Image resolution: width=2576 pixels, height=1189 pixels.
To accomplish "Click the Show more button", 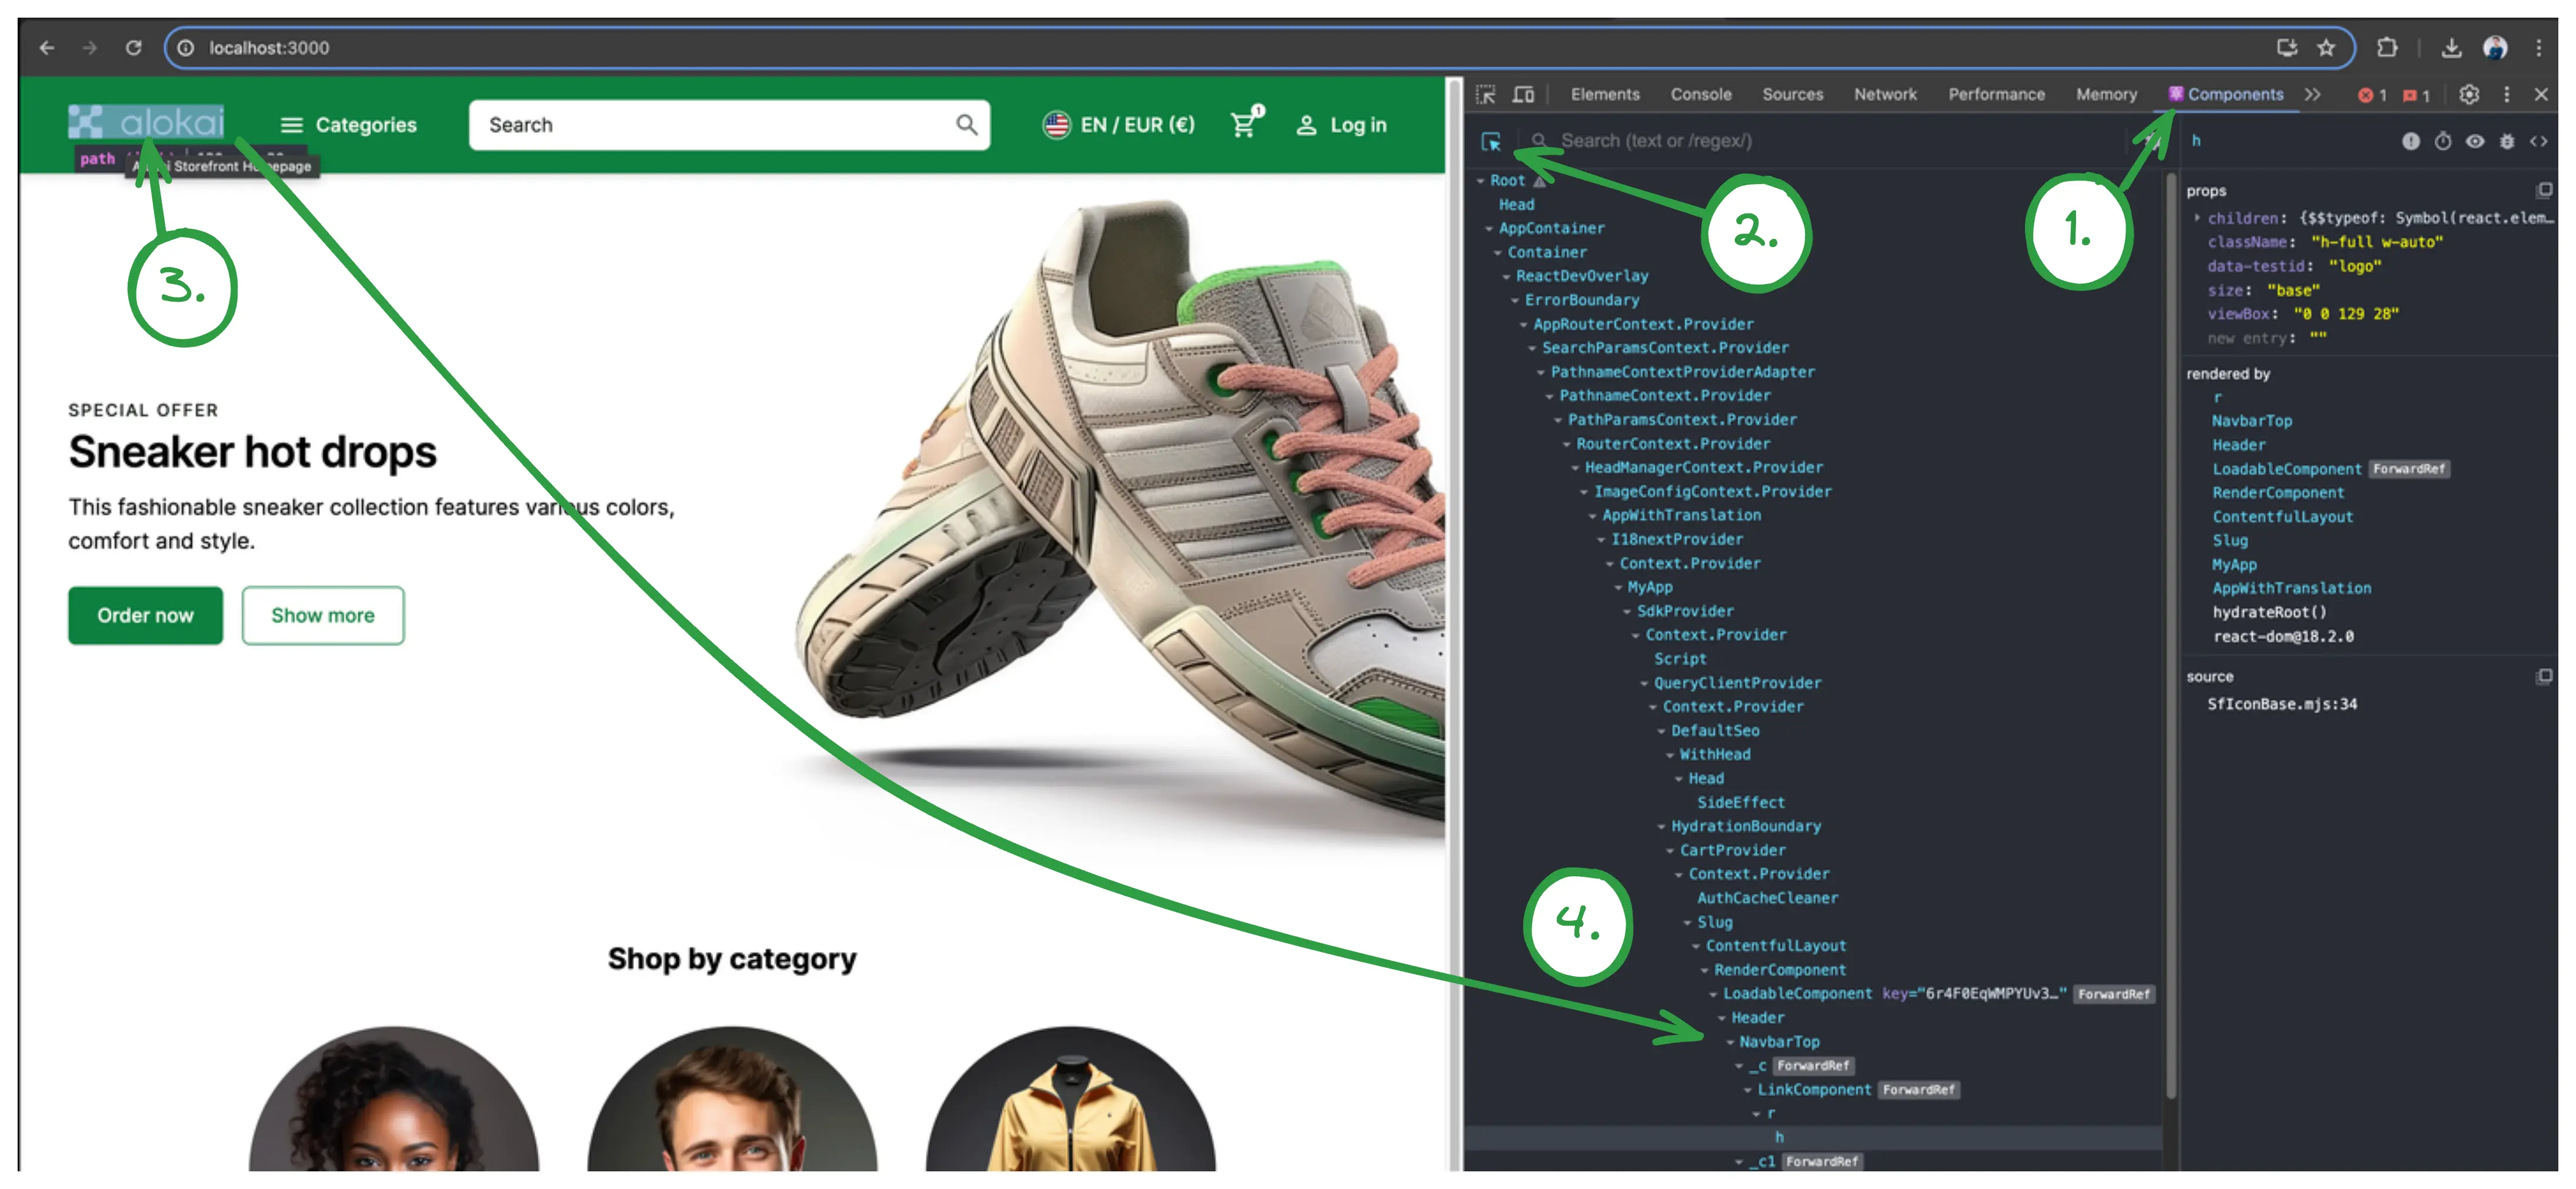I will point(322,615).
